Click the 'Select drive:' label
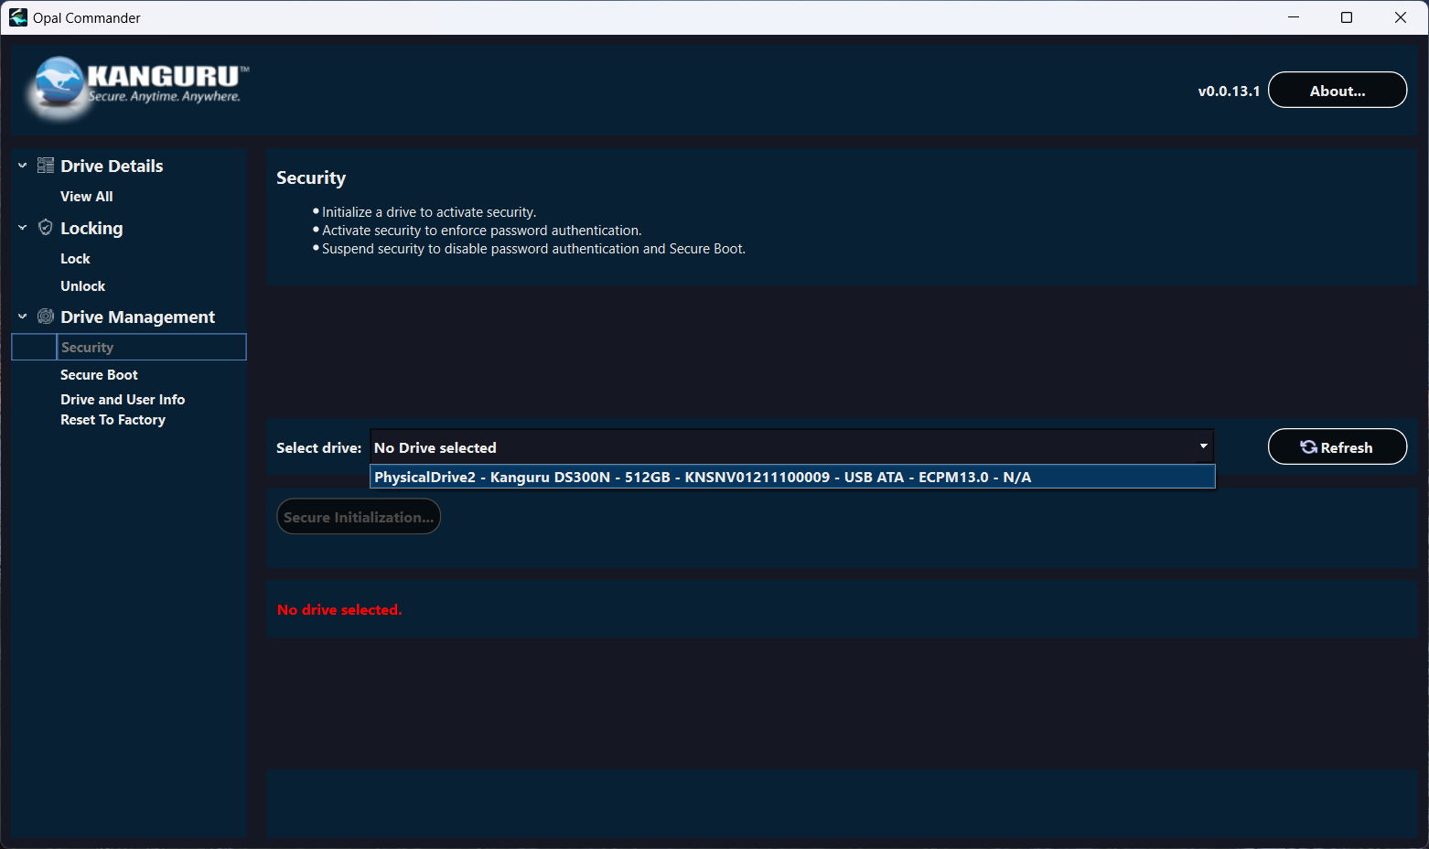 pyautogui.click(x=319, y=447)
